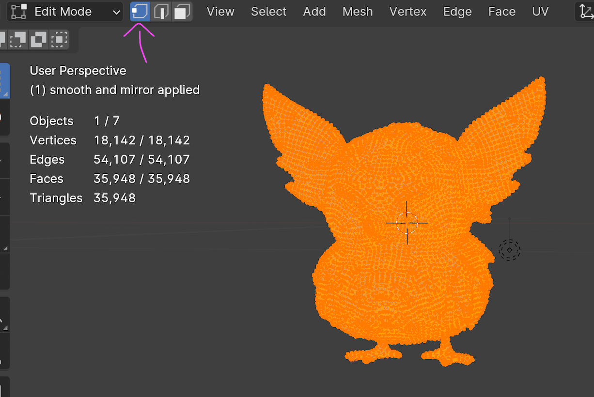Open the Edit Mode interaction dropdown
The image size is (594, 397).
coord(65,12)
